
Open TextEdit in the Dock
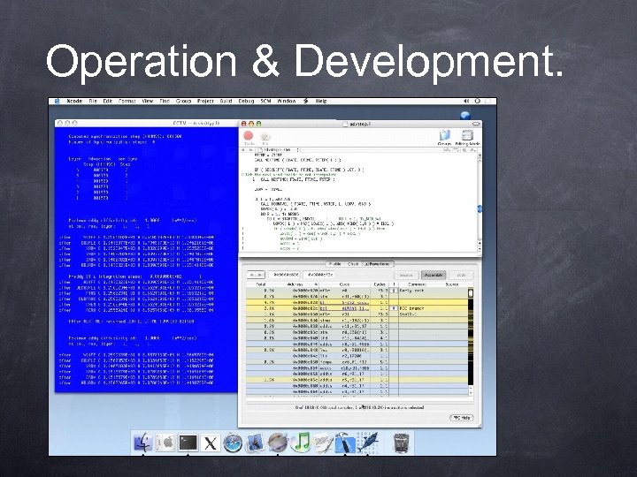coord(324,443)
